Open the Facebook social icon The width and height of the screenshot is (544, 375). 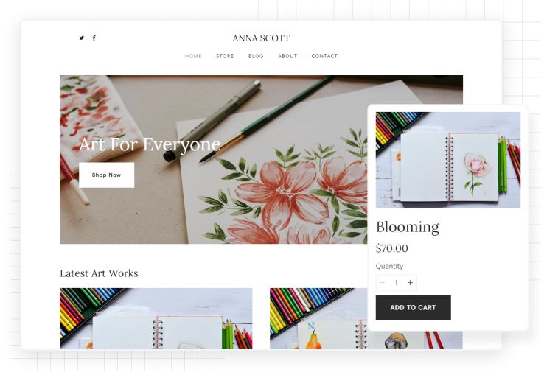pyautogui.click(x=94, y=38)
